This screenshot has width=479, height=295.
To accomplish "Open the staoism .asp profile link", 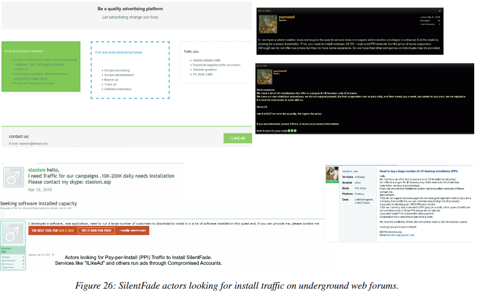I will (350, 171).
